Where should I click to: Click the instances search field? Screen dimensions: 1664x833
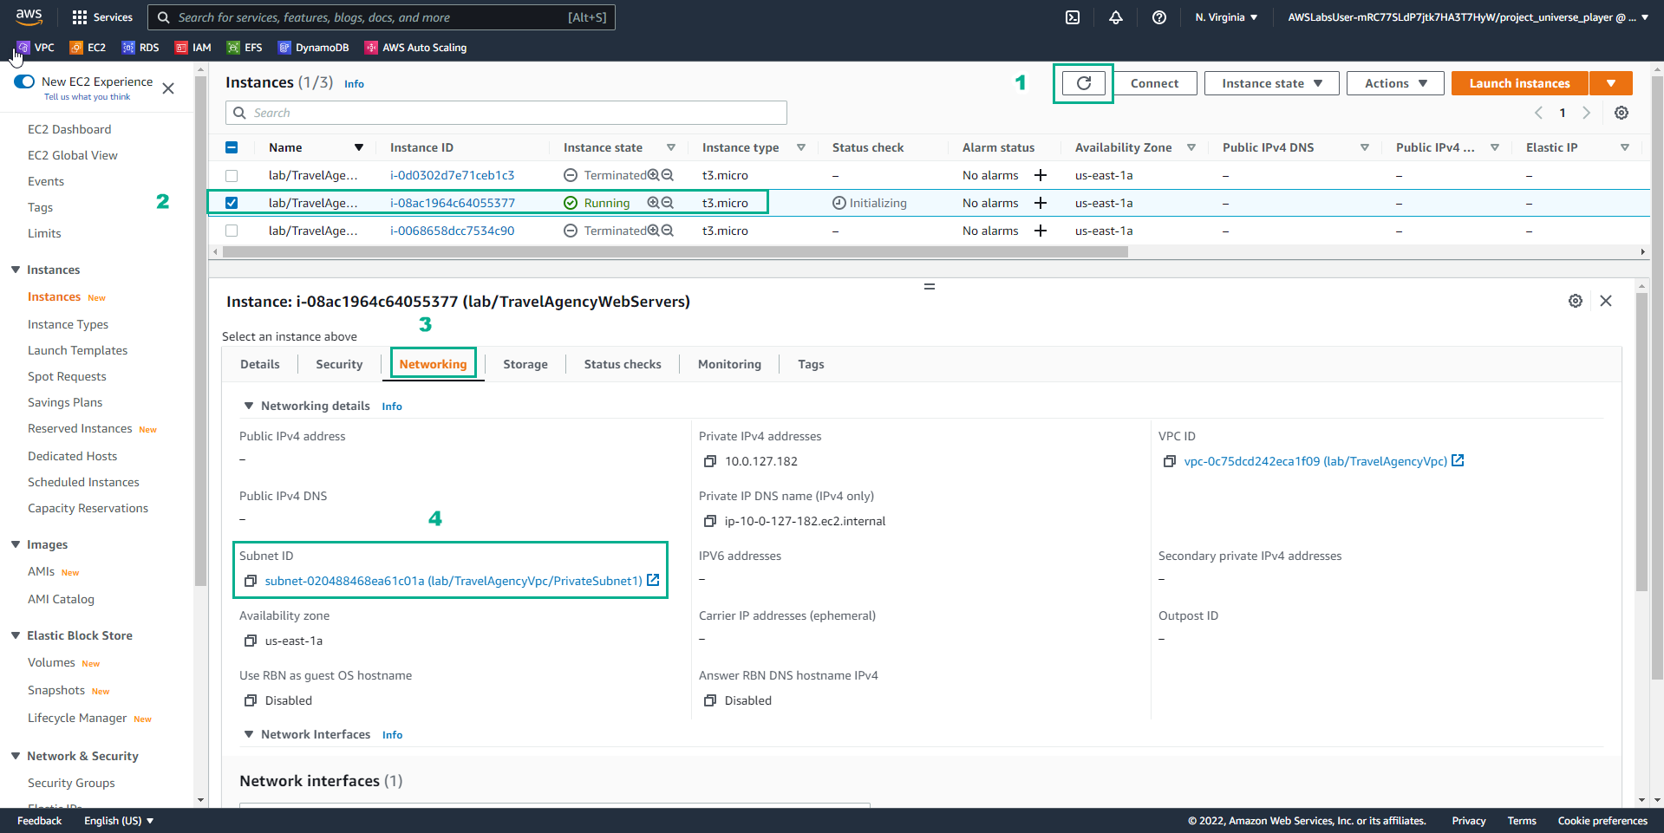506,113
